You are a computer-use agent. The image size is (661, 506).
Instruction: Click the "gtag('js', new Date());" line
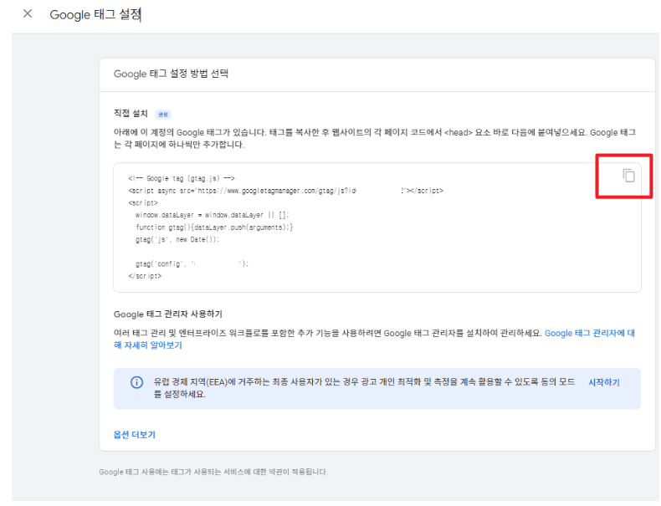click(177, 240)
